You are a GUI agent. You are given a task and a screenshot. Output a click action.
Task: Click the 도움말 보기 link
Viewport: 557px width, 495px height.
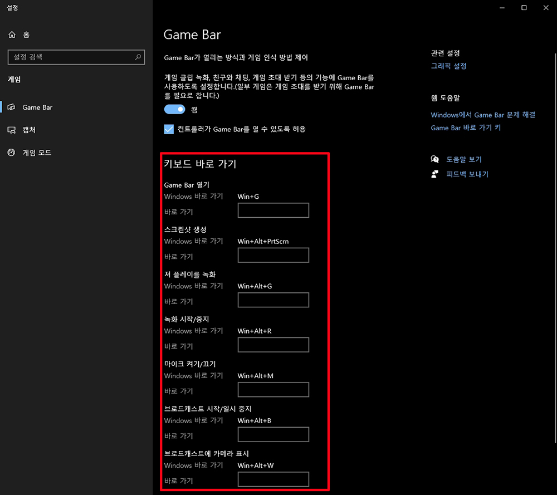click(463, 159)
